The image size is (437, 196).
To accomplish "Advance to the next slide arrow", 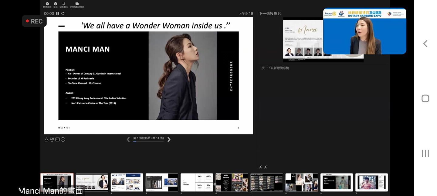I will click(169, 139).
